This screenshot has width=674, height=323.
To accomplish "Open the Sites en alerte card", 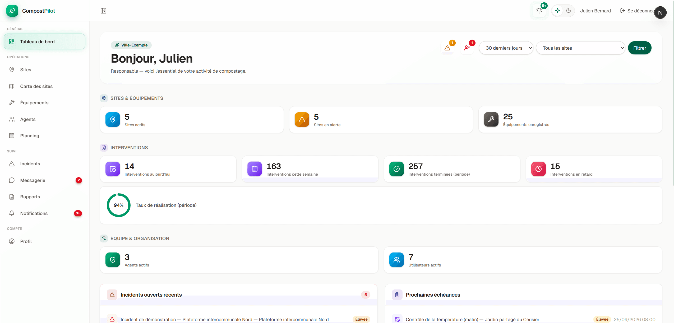I will click(381, 120).
